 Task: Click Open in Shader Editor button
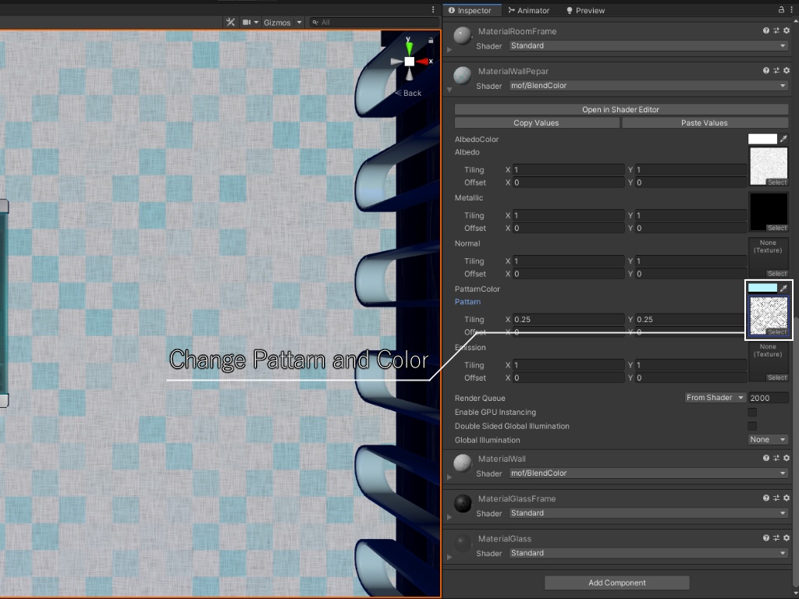(x=621, y=109)
